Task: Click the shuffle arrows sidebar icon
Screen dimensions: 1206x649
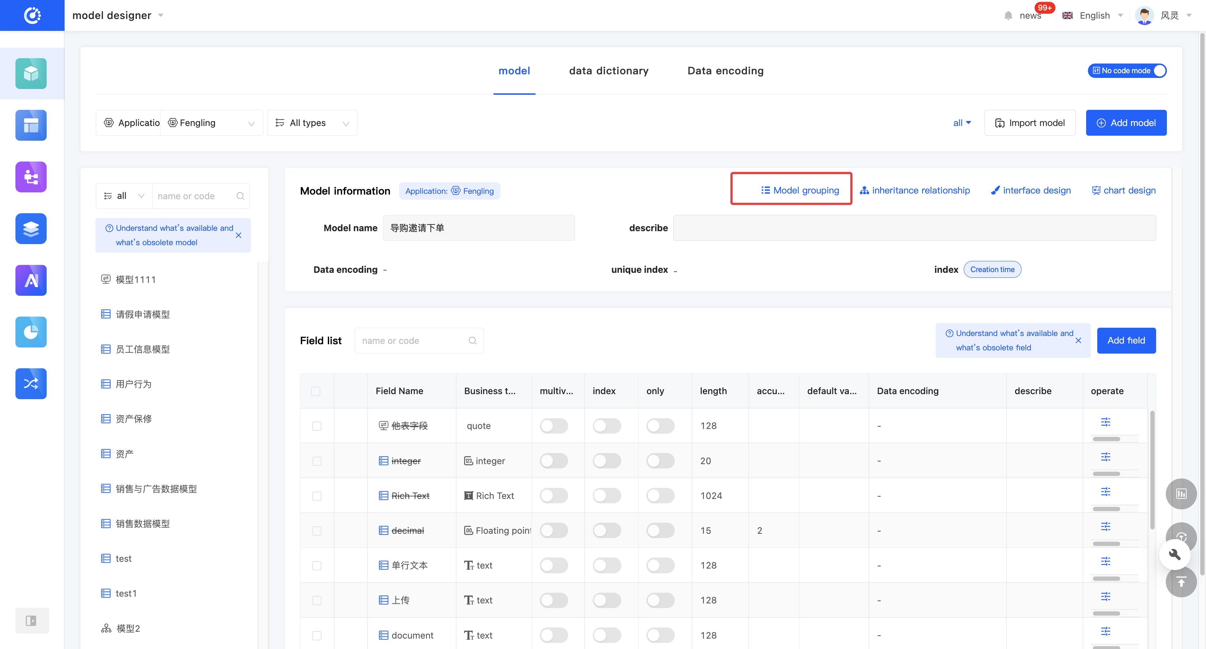Action: pyautogui.click(x=31, y=383)
